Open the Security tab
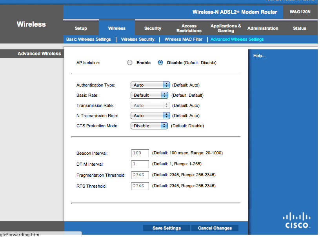 tap(153, 28)
